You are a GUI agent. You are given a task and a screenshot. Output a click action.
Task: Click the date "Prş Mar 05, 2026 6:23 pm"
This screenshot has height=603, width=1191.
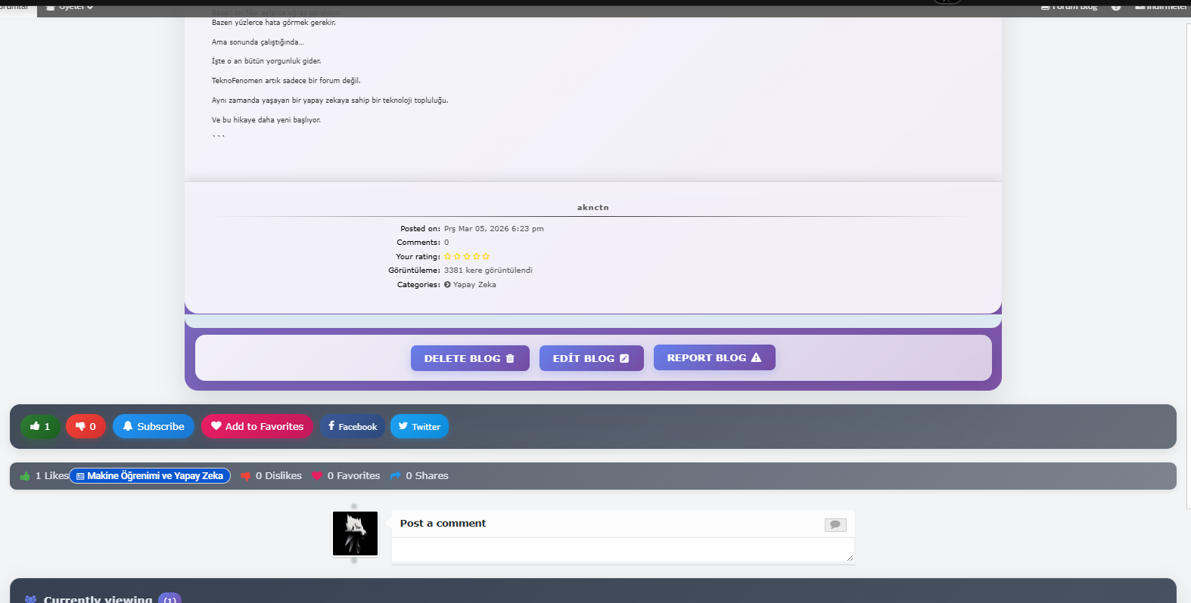[x=494, y=229]
